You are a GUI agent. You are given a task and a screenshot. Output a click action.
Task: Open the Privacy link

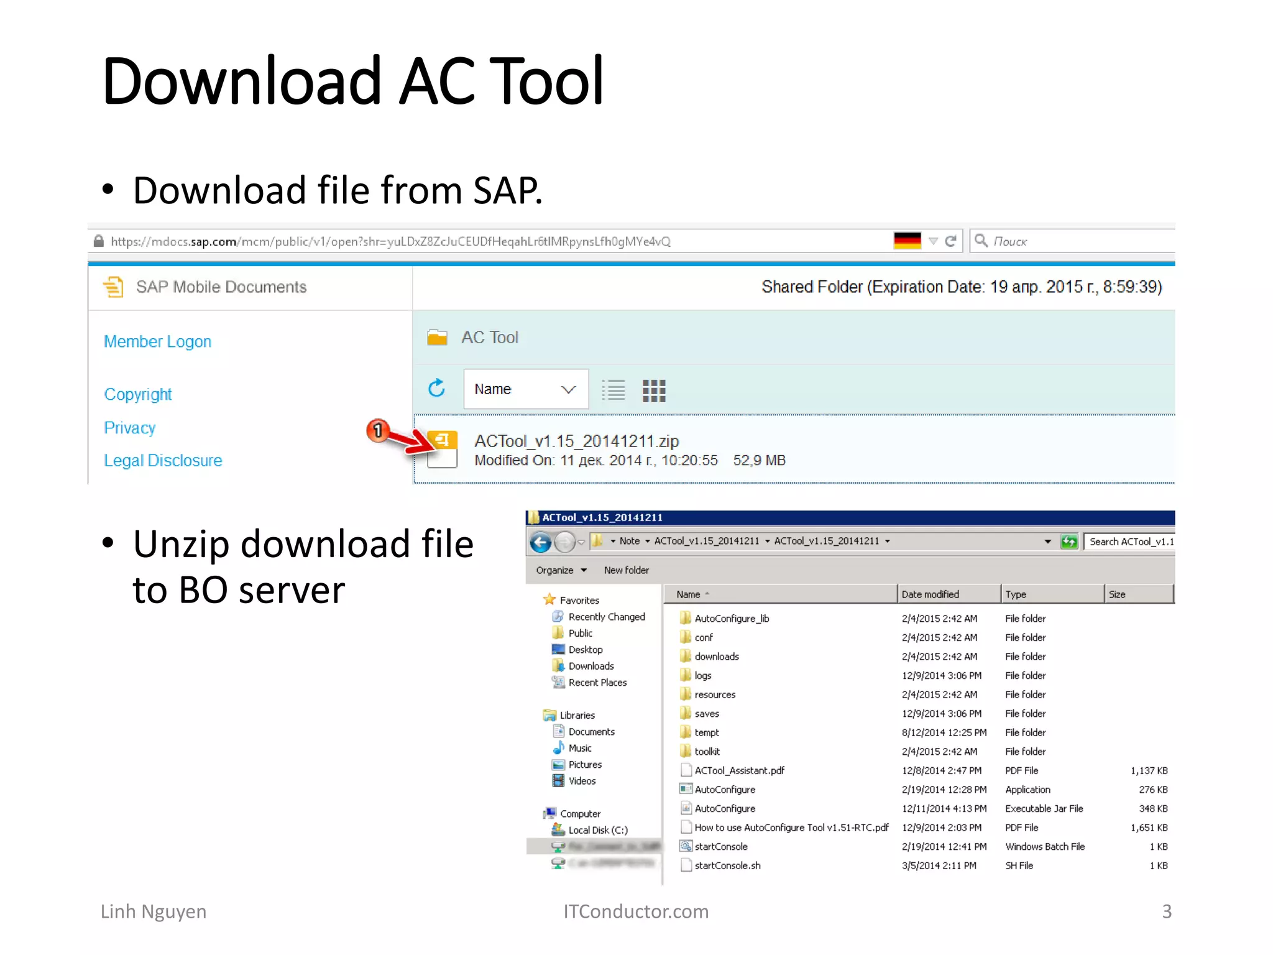pyautogui.click(x=129, y=428)
